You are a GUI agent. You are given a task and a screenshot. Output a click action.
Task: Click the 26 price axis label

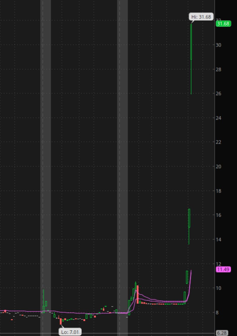tap(218, 93)
